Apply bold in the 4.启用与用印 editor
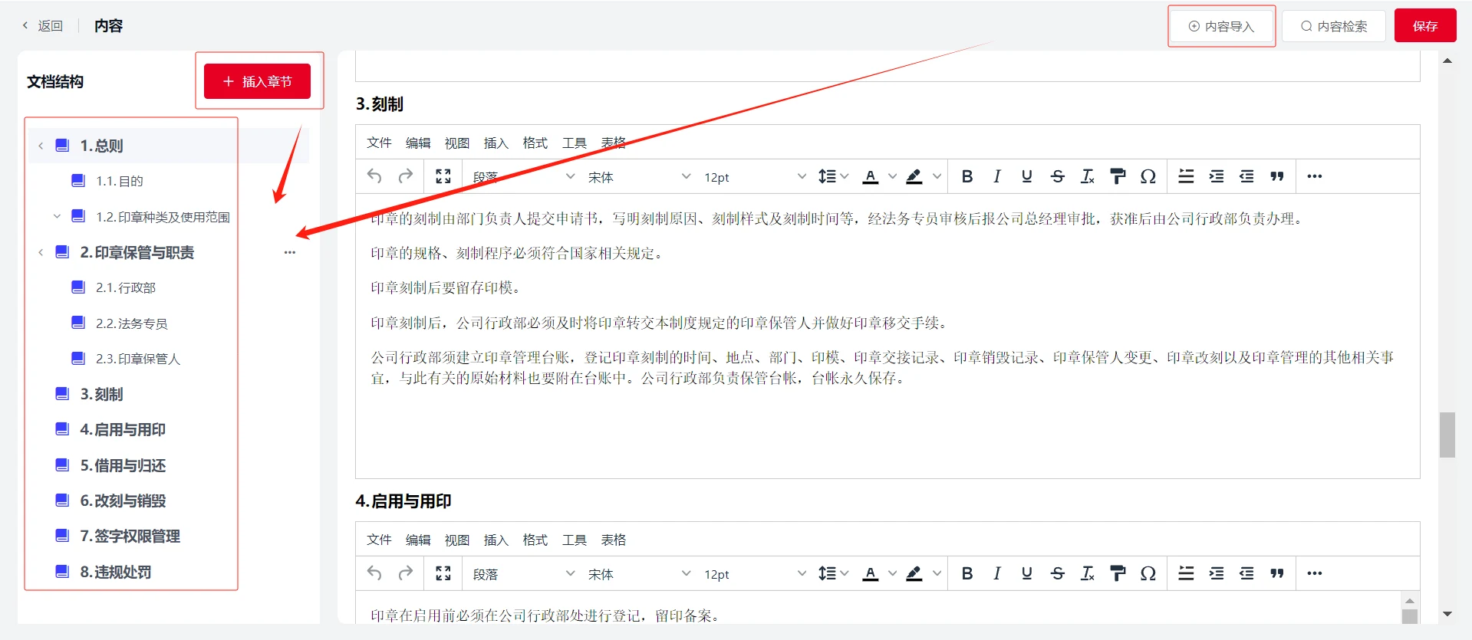The height and width of the screenshot is (640, 1472). [967, 573]
